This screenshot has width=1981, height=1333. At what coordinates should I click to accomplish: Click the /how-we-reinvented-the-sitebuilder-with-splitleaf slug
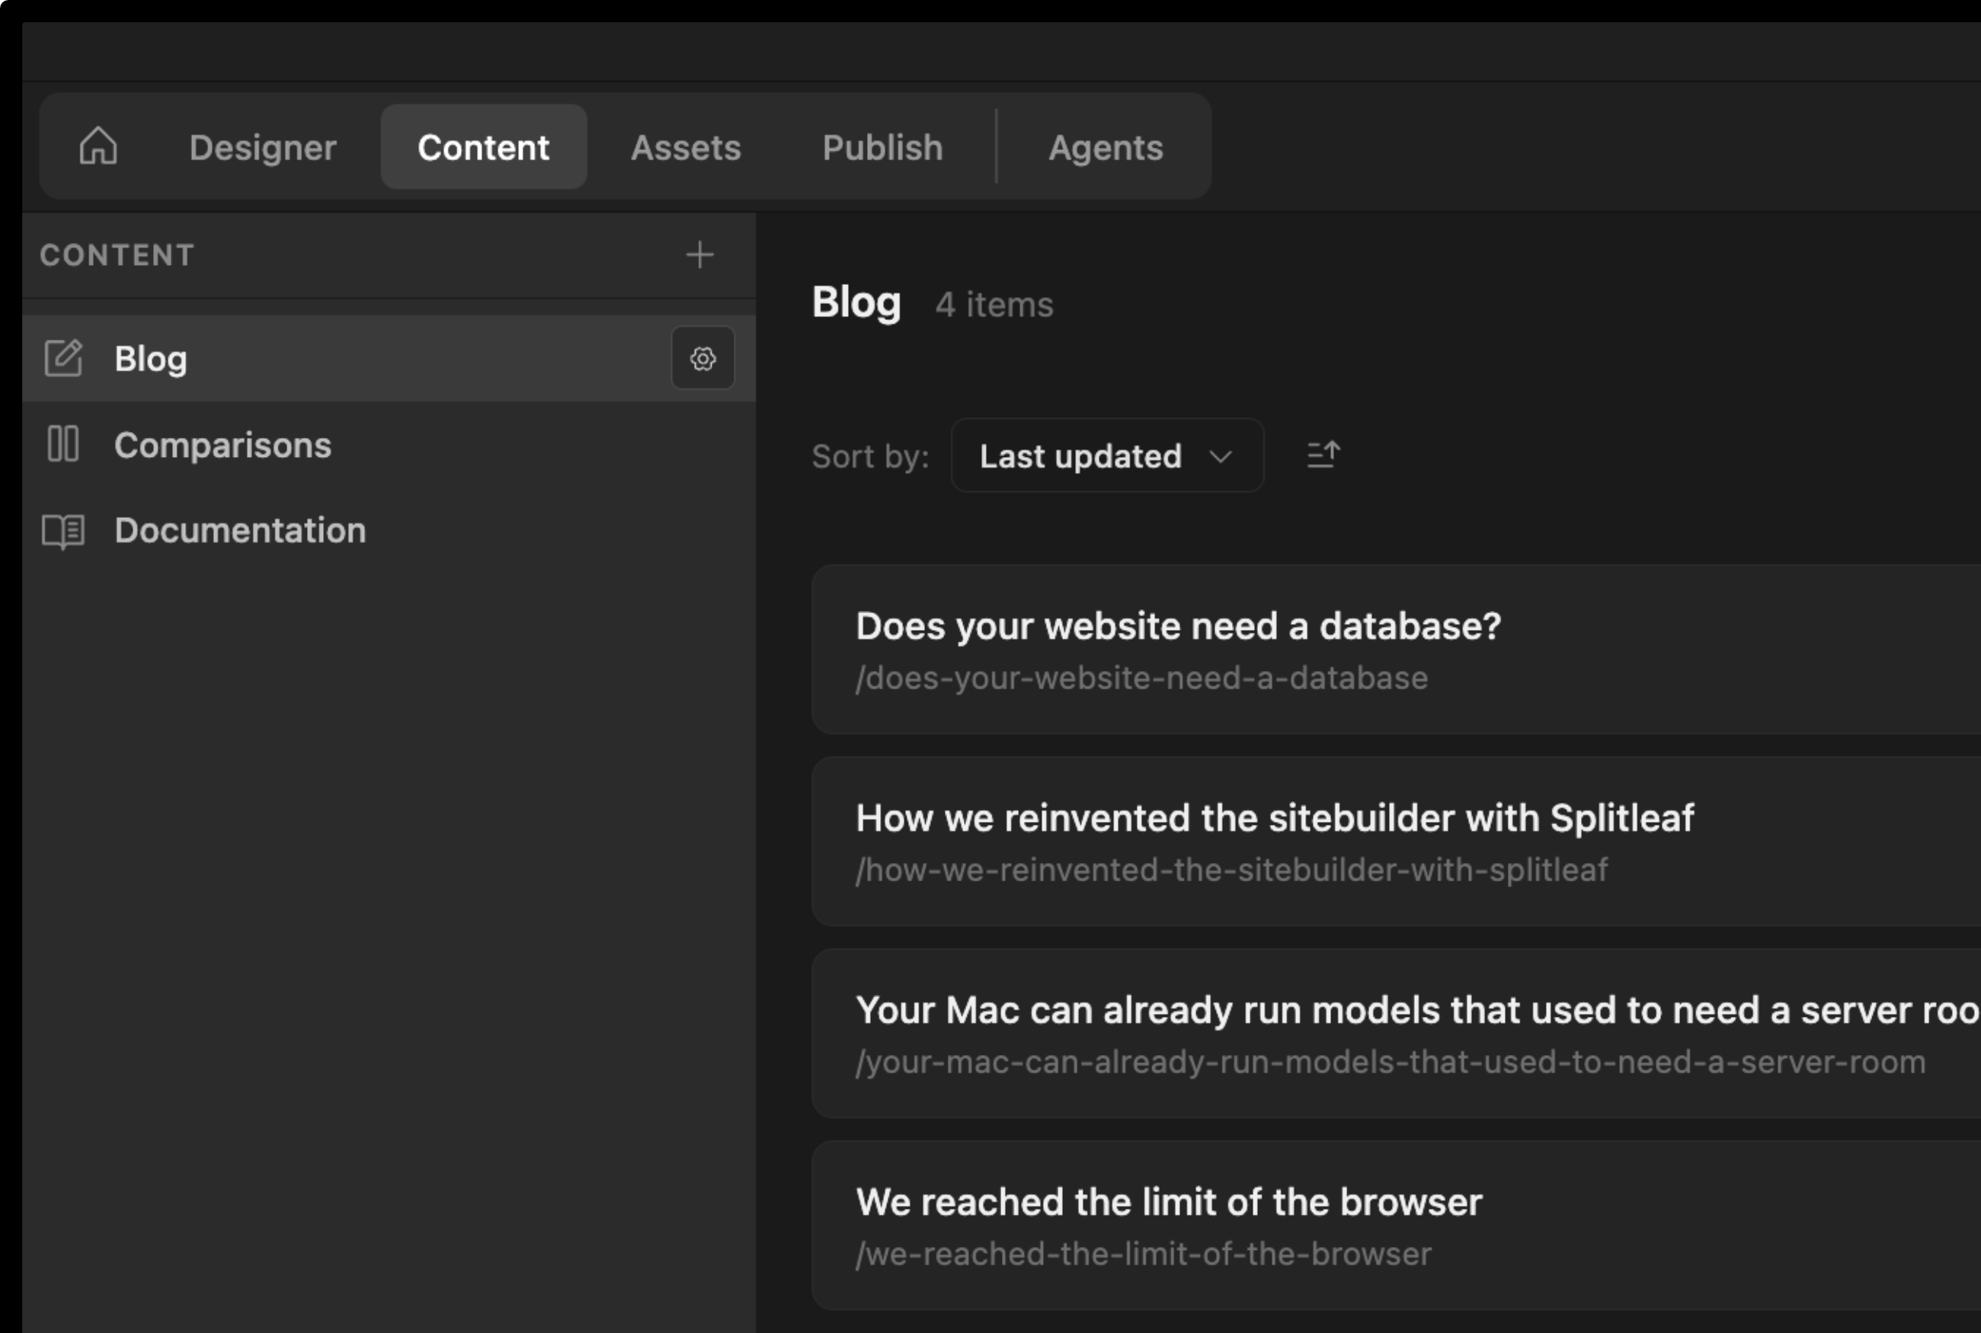1232,871
